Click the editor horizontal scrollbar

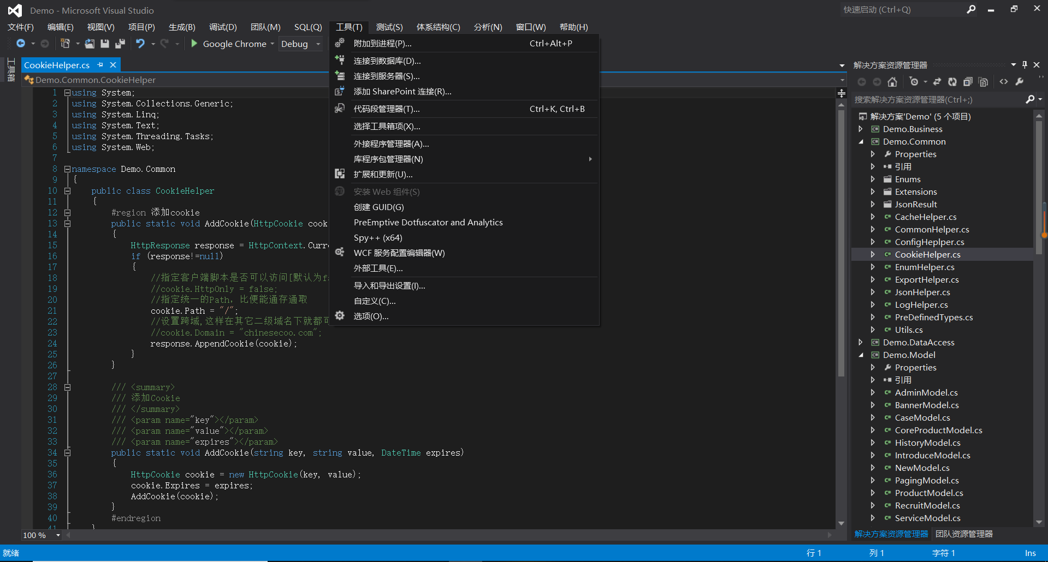[448, 535]
